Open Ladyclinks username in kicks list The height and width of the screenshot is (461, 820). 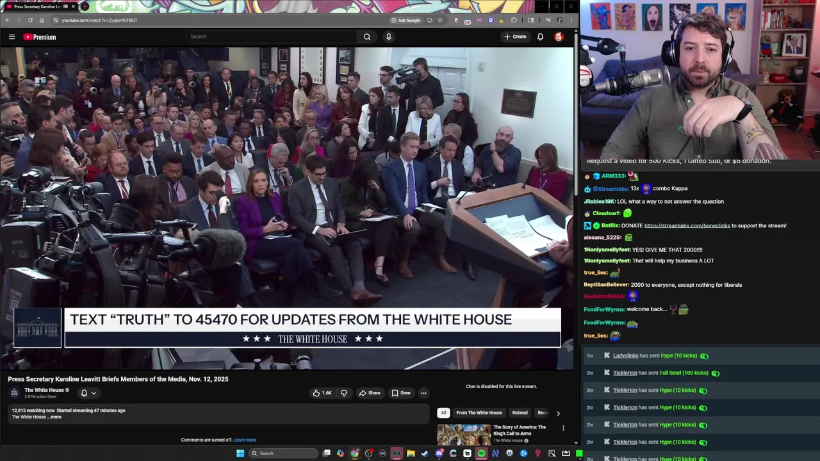625,355
